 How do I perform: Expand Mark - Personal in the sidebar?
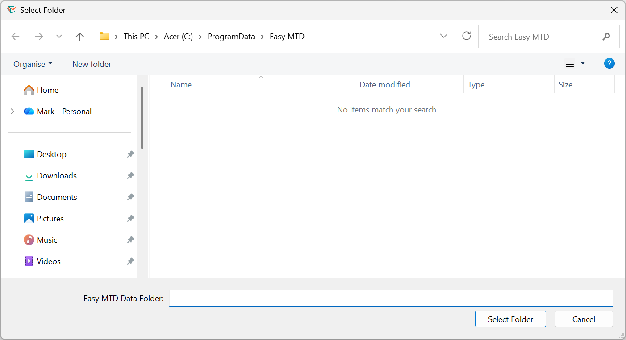pyautogui.click(x=12, y=111)
